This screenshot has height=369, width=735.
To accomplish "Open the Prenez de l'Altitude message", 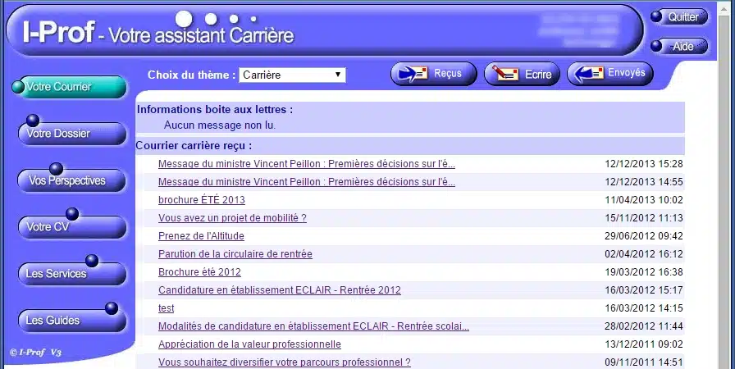I will click(201, 236).
